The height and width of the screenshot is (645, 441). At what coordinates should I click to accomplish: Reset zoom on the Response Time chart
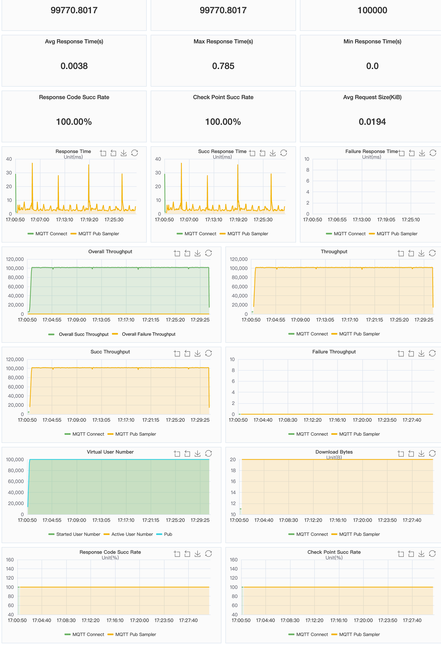coord(113,153)
